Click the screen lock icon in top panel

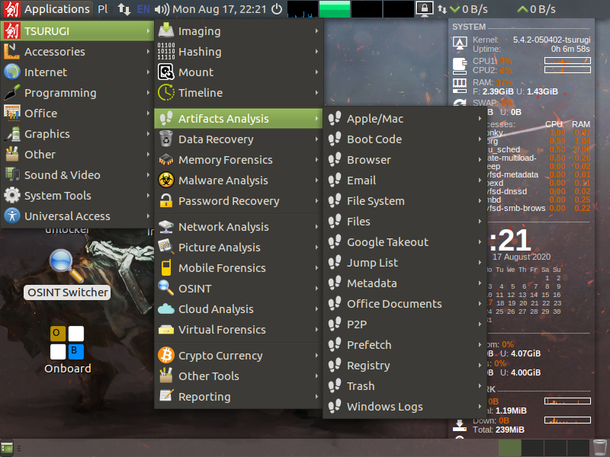pos(424,8)
